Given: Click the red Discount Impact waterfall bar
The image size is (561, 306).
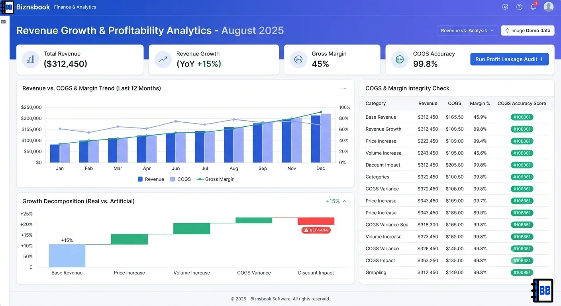Looking at the screenshot, I should (316, 221).
